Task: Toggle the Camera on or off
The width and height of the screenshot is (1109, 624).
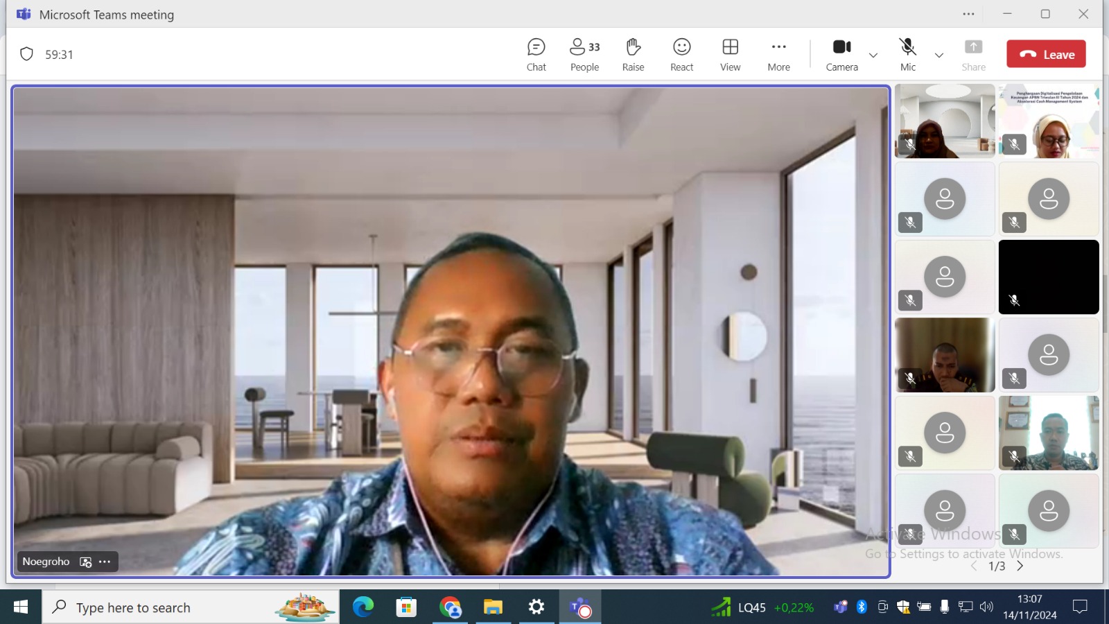Action: [842, 55]
